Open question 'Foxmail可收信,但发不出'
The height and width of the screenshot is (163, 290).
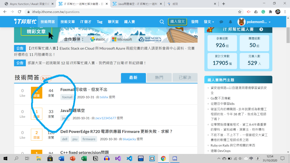(x=84, y=89)
